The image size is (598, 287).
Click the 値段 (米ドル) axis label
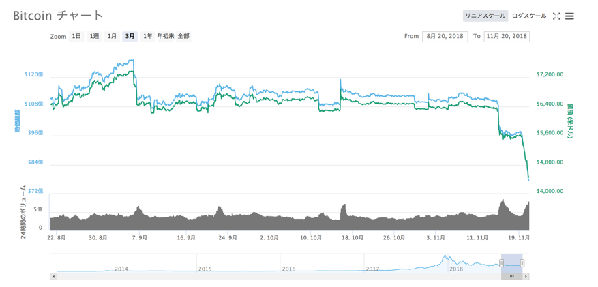(571, 121)
